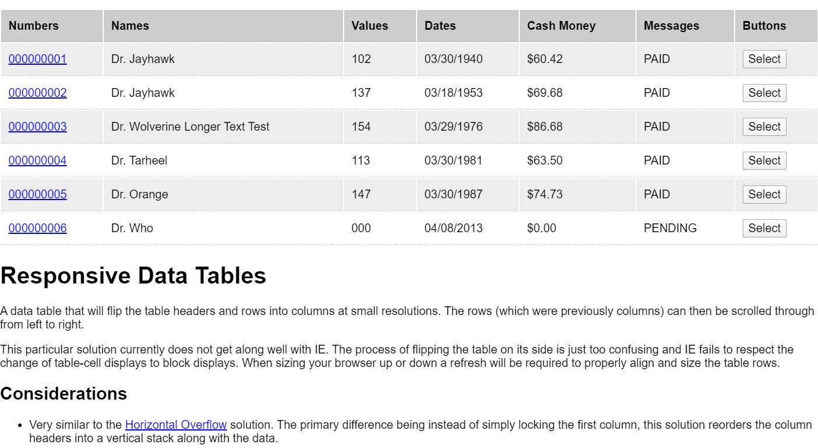Image resolution: width=818 pixels, height=448 pixels.
Task: Select the PENDING Dr. Who row
Action: (x=764, y=228)
